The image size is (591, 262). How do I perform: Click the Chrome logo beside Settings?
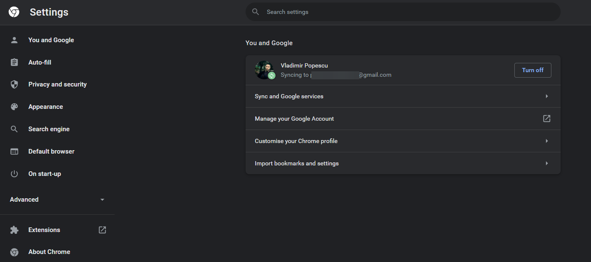click(x=14, y=12)
